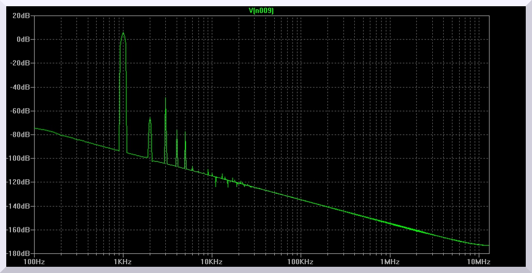
Task: Click the top of the 1KHz fundamental peak
Action: coord(123,33)
